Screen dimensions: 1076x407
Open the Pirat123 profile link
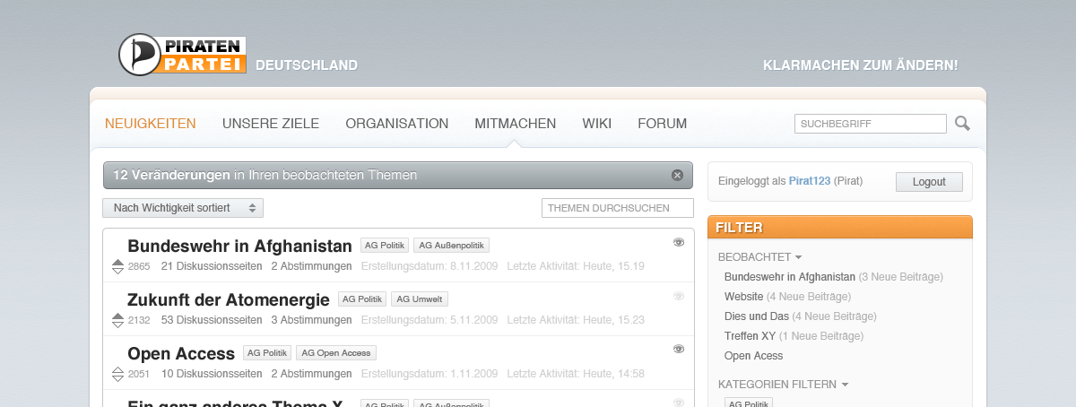809,182
